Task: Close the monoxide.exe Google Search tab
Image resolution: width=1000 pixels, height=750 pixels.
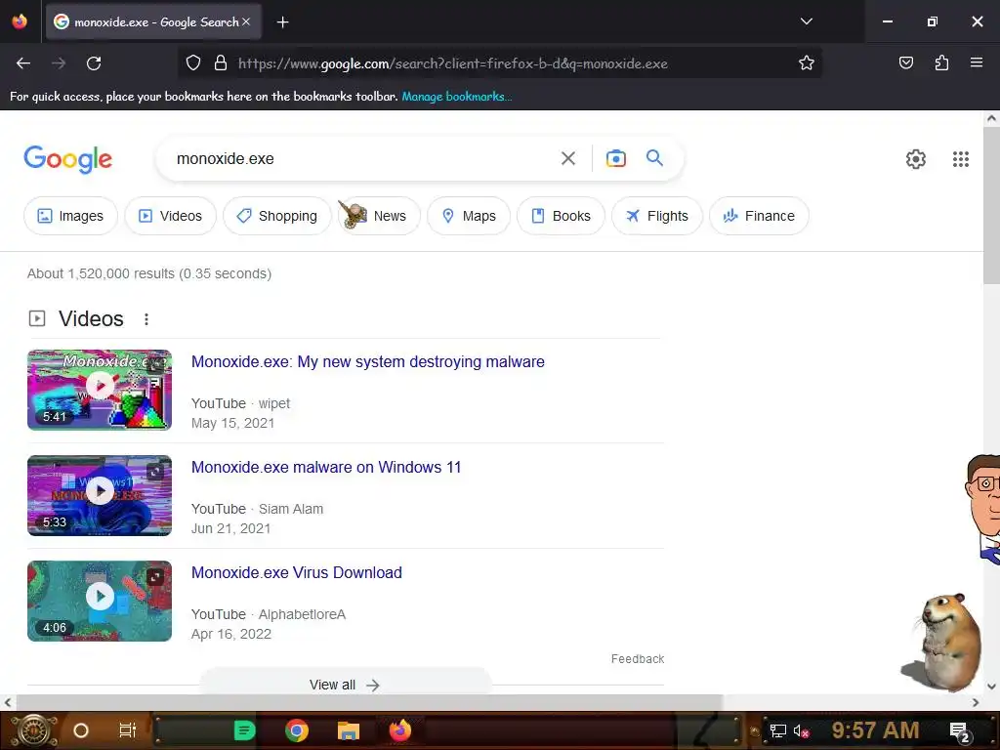Action: pyautogui.click(x=246, y=21)
